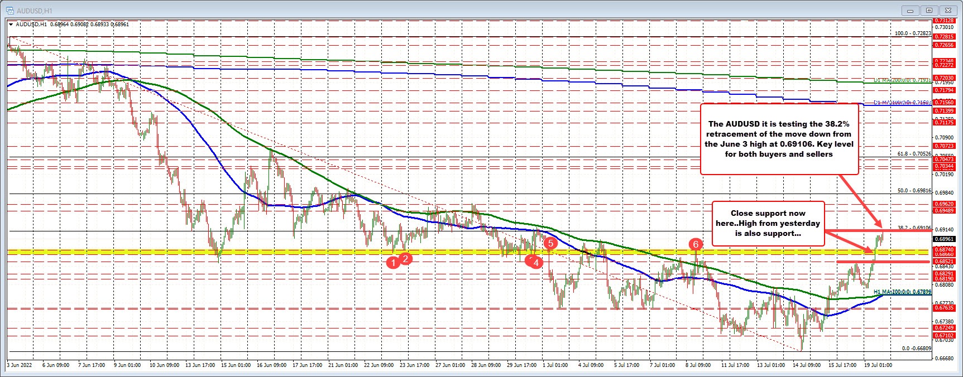Viewport: 963px width, 377px height.
Task: Minimize the AUDUSD chart window
Action: pos(911,10)
